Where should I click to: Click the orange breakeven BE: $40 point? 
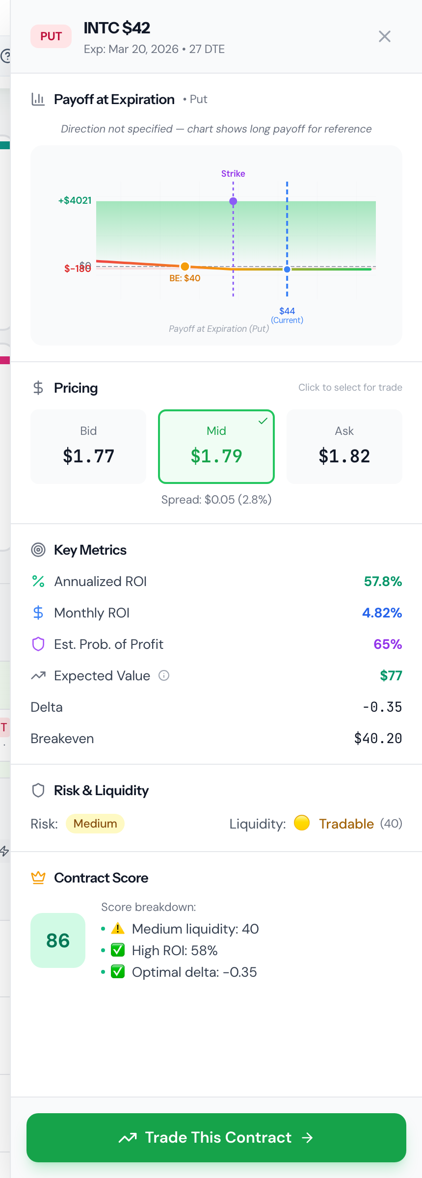tap(185, 267)
